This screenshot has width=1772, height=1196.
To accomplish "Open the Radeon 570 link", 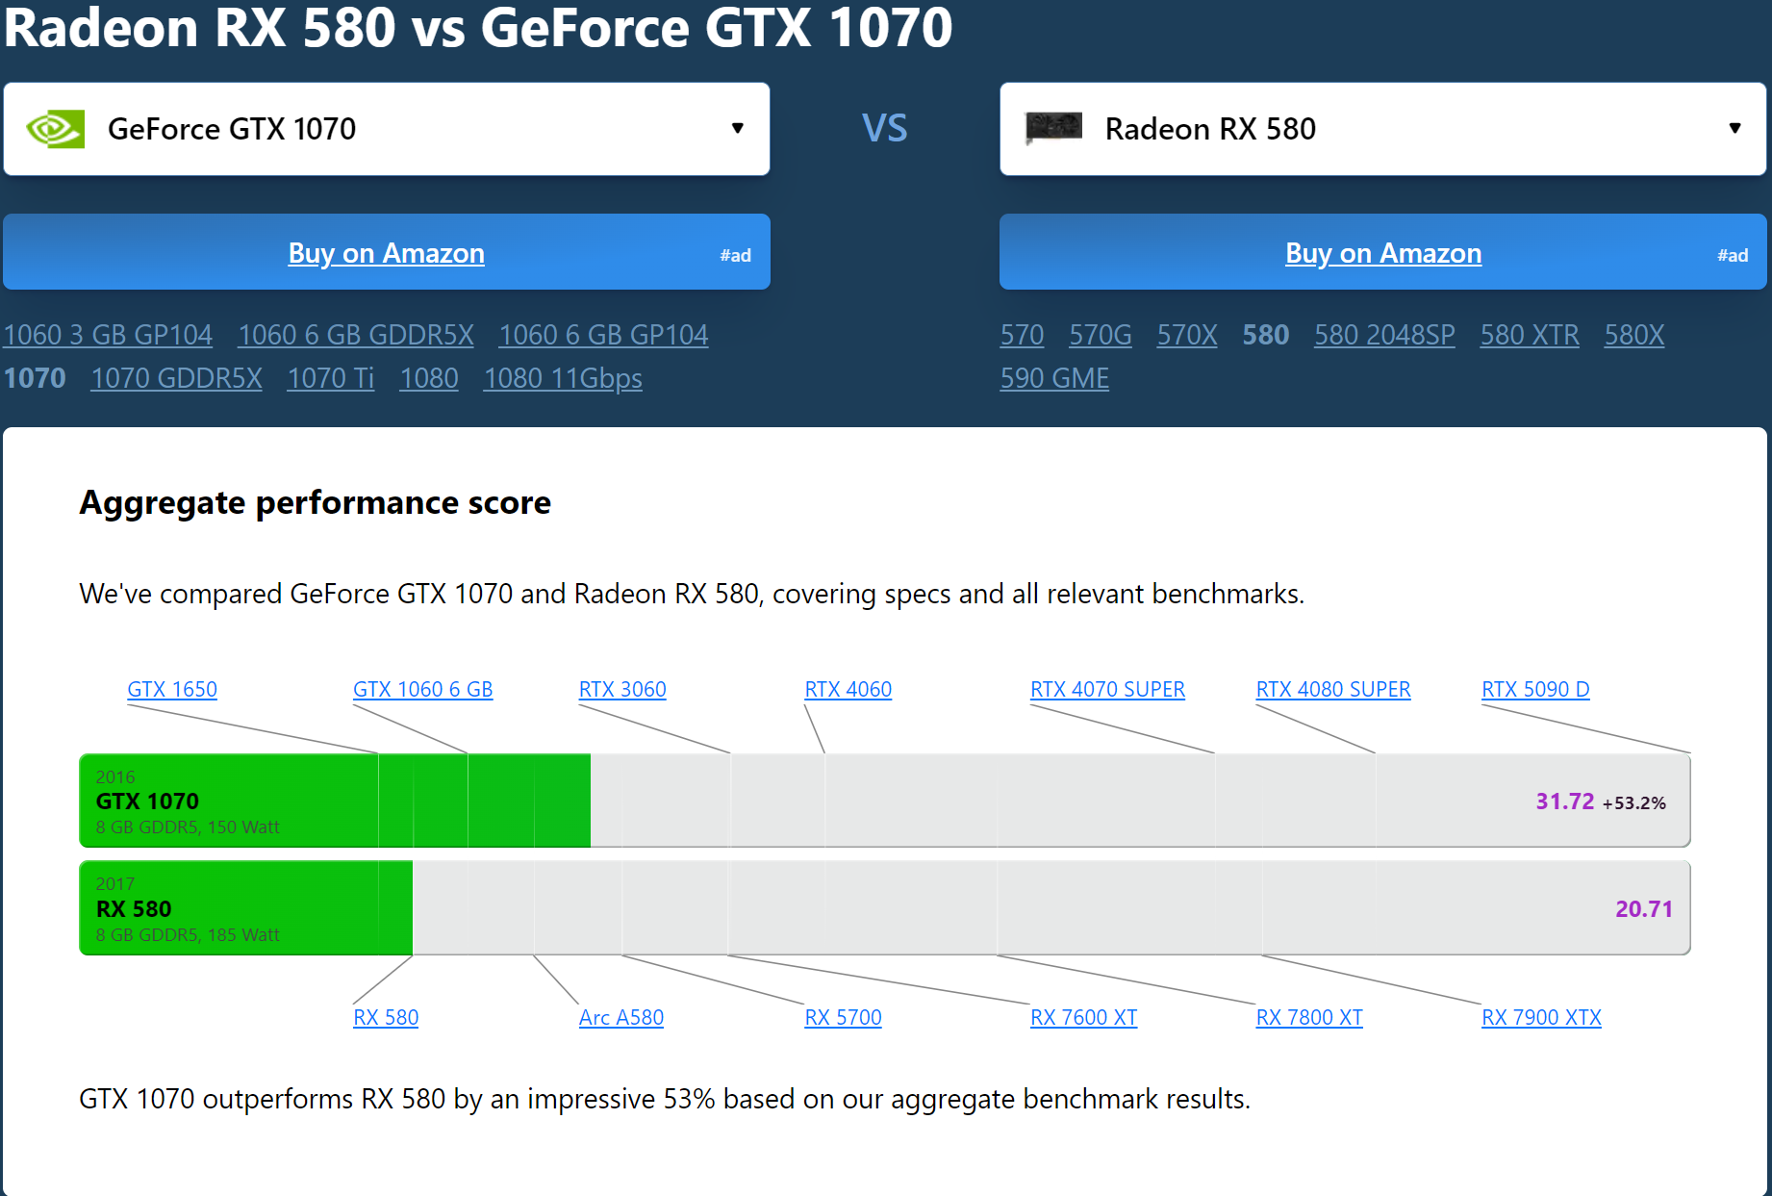I will click(x=1022, y=335).
